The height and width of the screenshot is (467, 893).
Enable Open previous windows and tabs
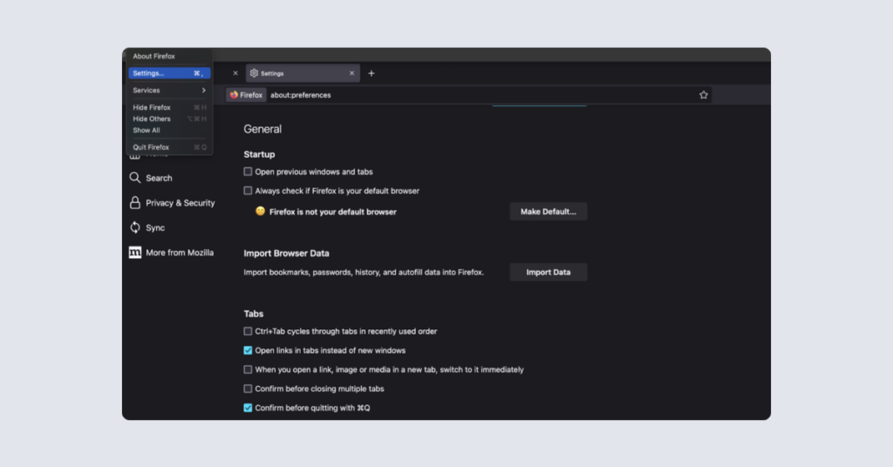(x=248, y=172)
